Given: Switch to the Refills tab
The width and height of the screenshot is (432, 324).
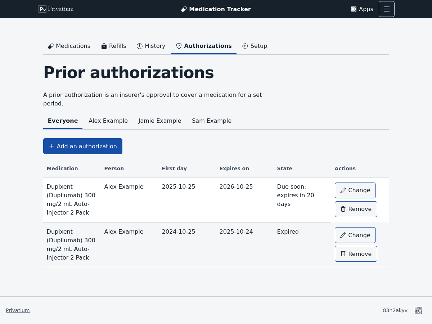Looking at the screenshot, I should point(114,46).
